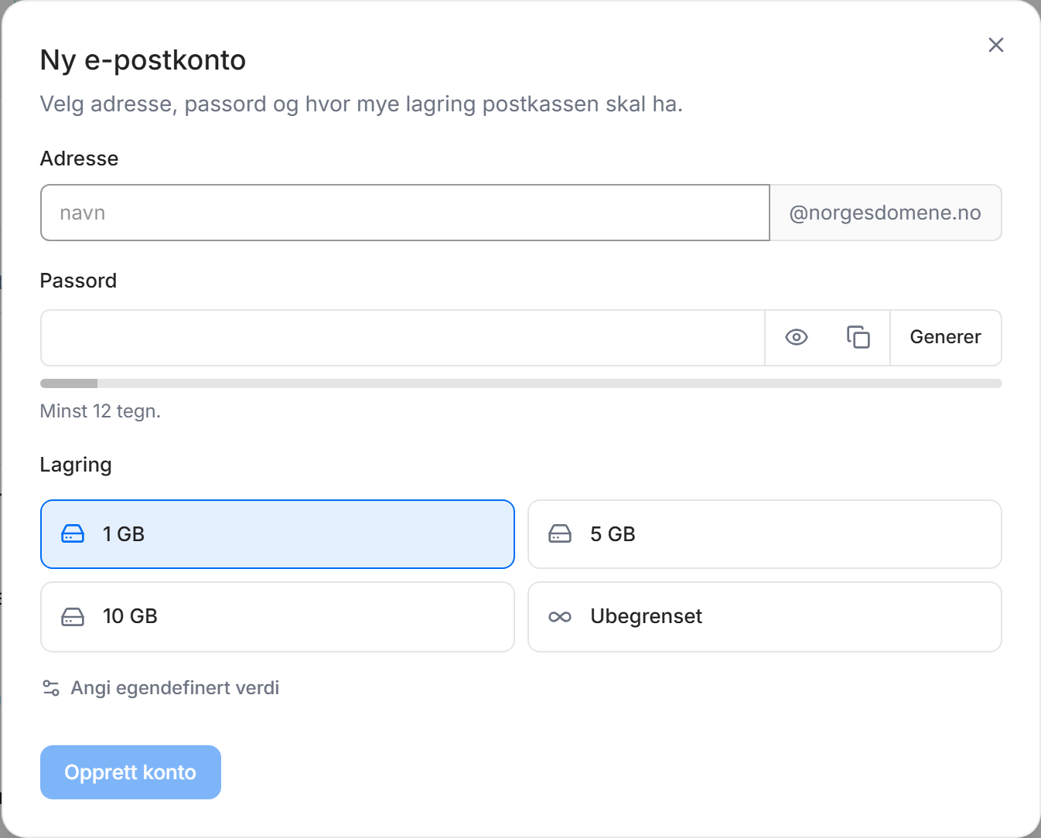Choose the Ubegrenset storage option
Screen dimensions: 1041x838
tap(764, 617)
